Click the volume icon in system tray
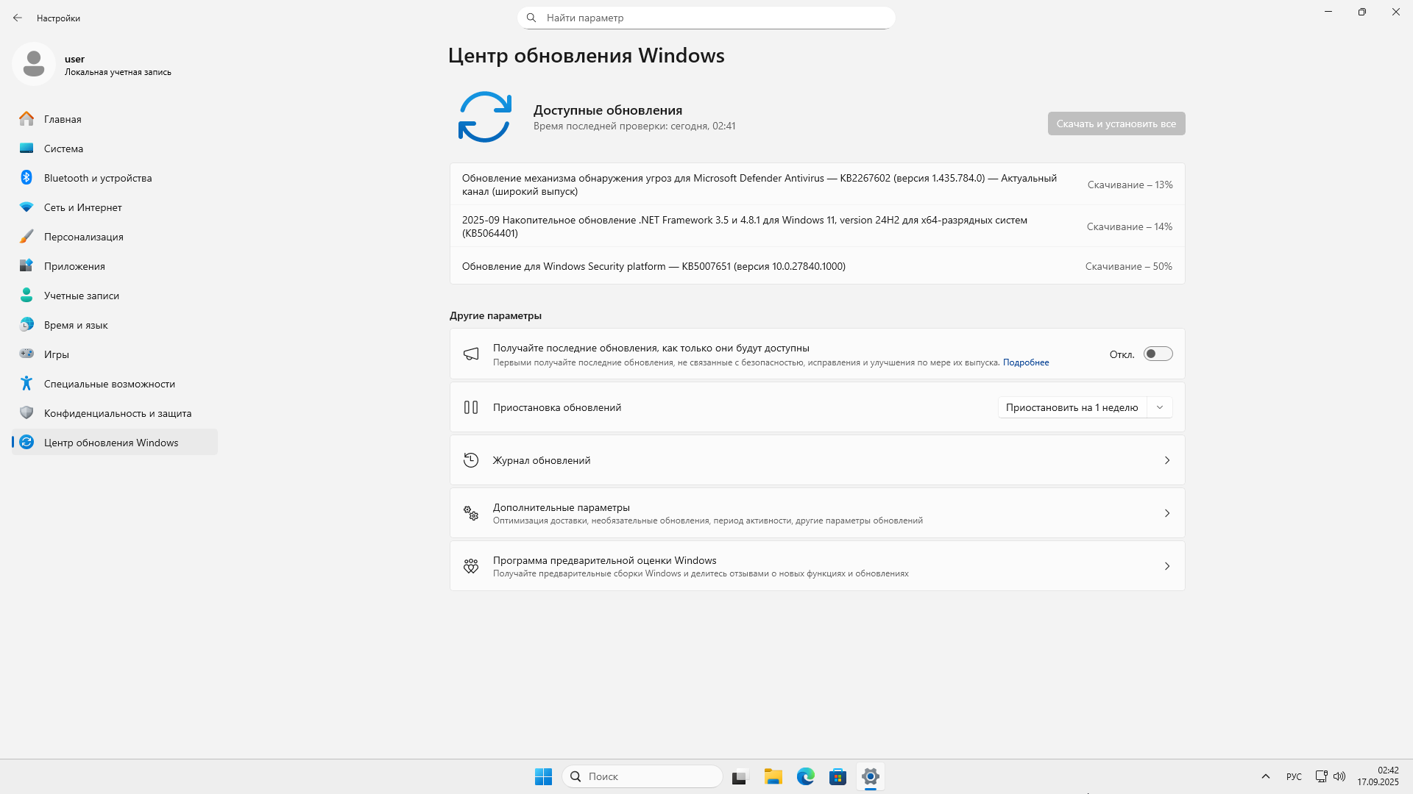This screenshot has height=794, width=1413. click(x=1339, y=776)
